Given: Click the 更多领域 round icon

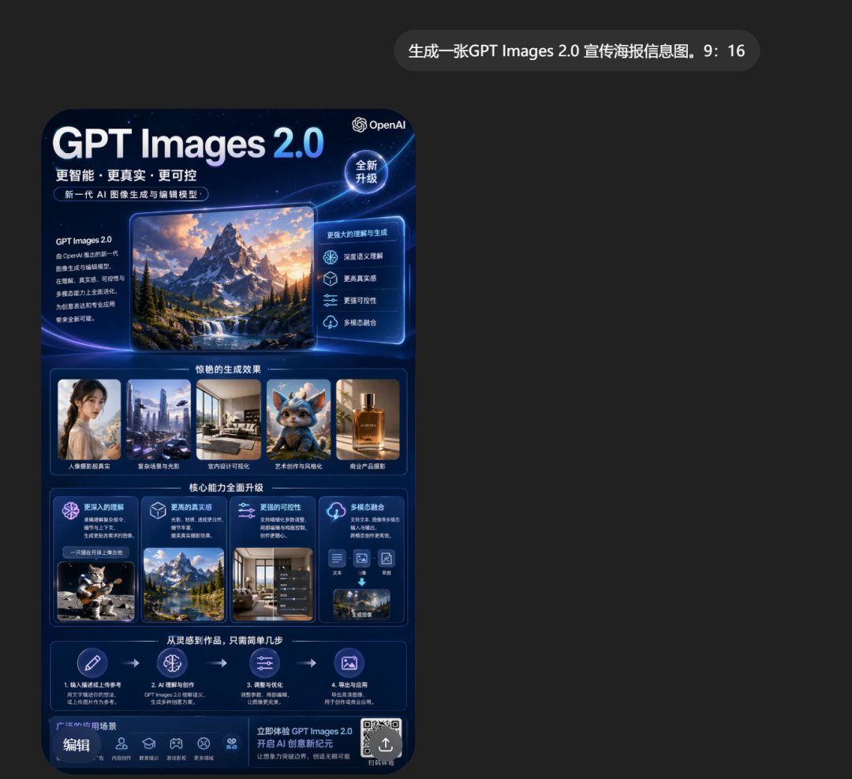Looking at the screenshot, I should [204, 743].
